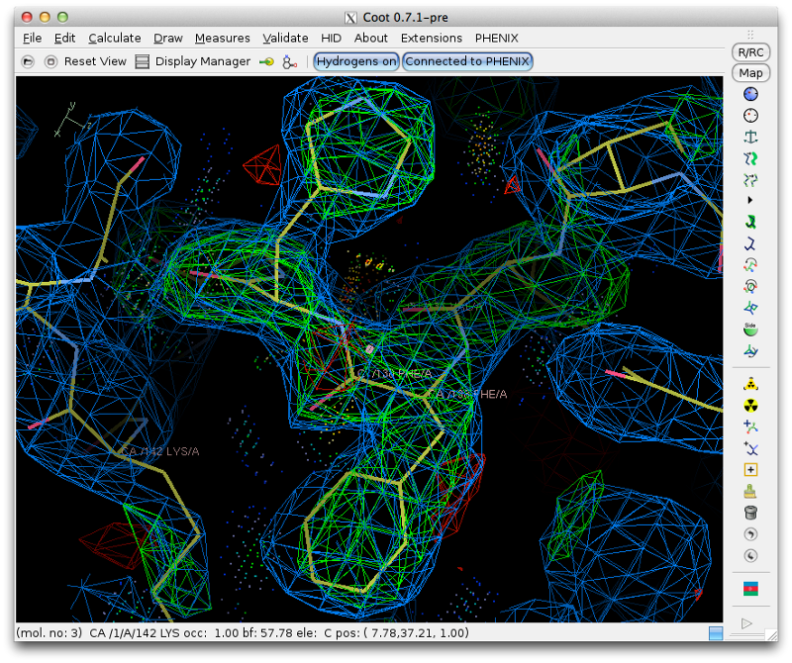Click the Flip Peptide icon
This screenshot has width=792, height=663.
pyautogui.click(x=750, y=306)
